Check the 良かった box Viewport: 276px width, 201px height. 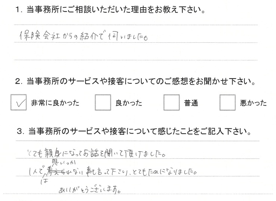click(103, 102)
